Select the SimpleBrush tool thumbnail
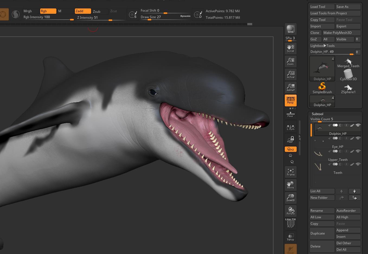The height and width of the screenshot is (254, 368). (322, 88)
